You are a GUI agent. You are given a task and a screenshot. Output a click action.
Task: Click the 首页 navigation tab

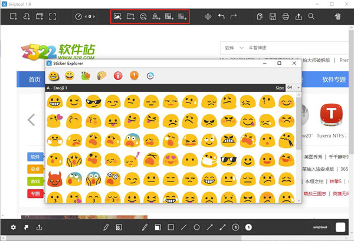pyautogui.click(x=35, y=80)
